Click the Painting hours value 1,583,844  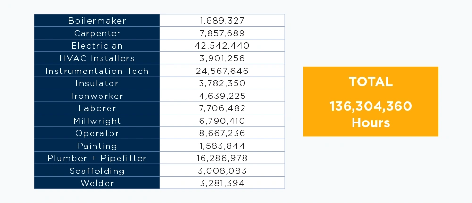coord(222,146)
